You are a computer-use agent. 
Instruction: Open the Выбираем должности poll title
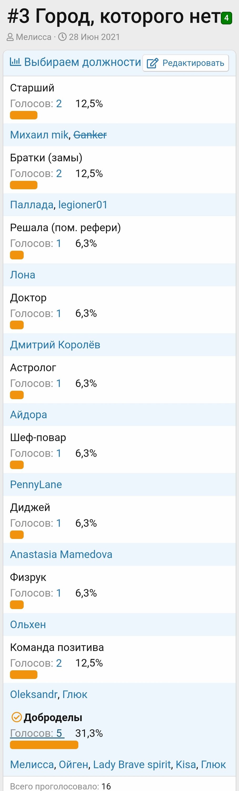pos(82,62)
